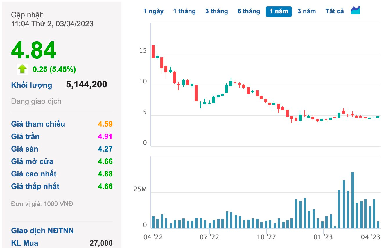This screenshot has width=384, height=248.
Task: Switch chart range to 1 ngày
Action: [x=153, y=11]
